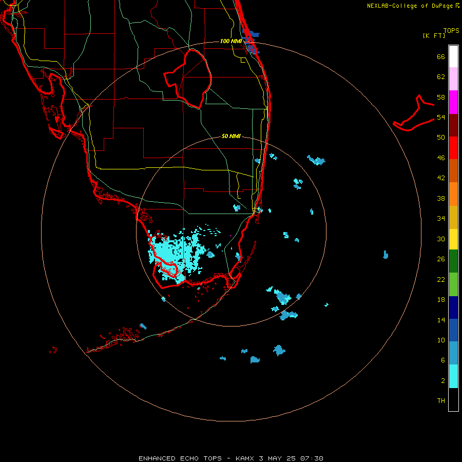The width and height of the screenshot is (462, 462).
Task: Select the "54" scale label
Action: pos(441,117)
